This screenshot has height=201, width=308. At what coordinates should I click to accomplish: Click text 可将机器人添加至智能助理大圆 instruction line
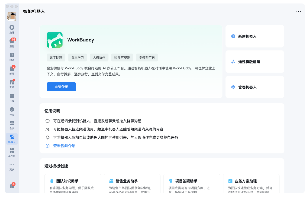pos(116,138)
